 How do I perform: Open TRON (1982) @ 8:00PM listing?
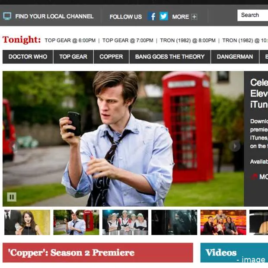pyautogui.click(x=188, y=41)
